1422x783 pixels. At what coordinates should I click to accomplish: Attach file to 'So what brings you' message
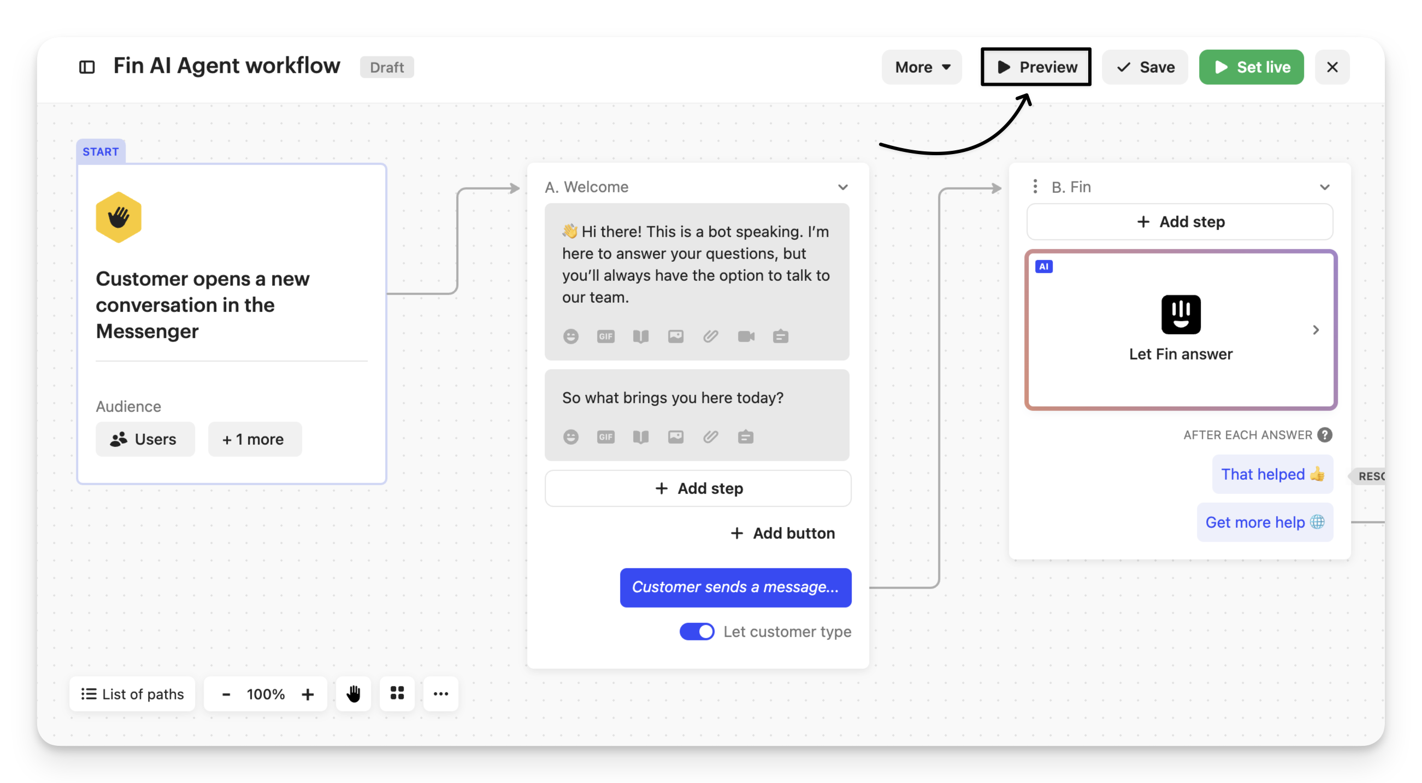[710, 437]
